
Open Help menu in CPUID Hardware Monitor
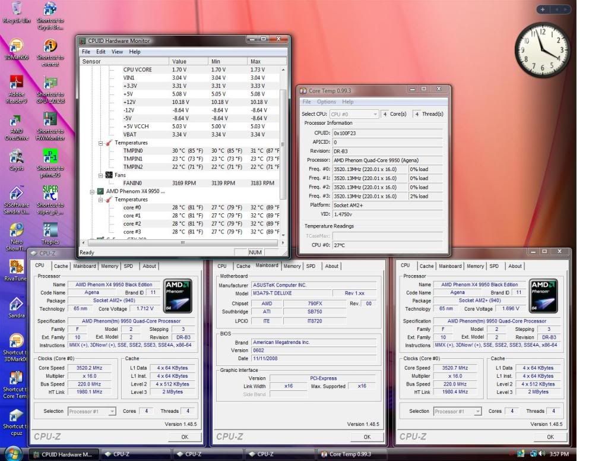[x=135, y=52]
